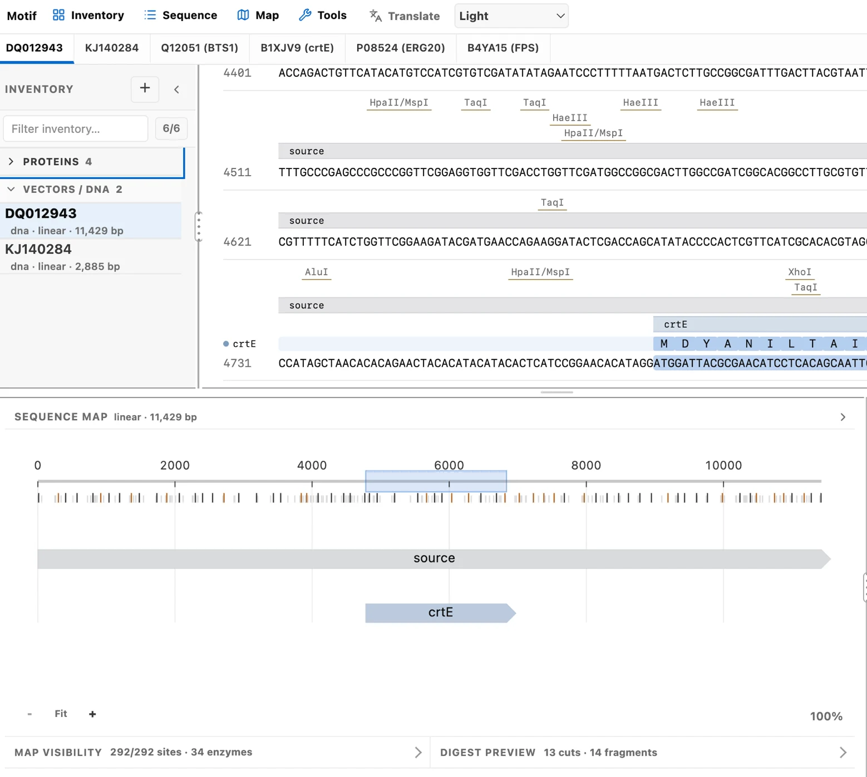
Task: Open the Q12051 (BTS1) tab
Action: point(200,48)
